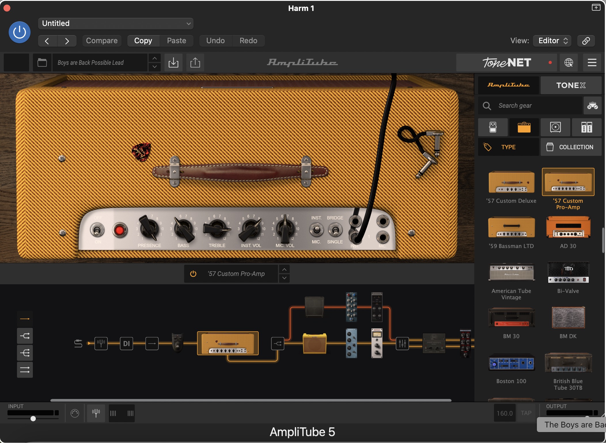
Task: Switch to the AmpliTube gear tab
Action: (508, 85)
